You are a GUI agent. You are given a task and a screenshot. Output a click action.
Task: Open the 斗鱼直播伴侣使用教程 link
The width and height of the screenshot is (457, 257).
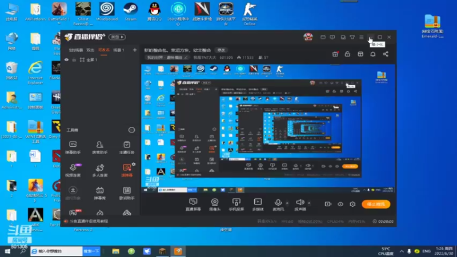point(89,221)
